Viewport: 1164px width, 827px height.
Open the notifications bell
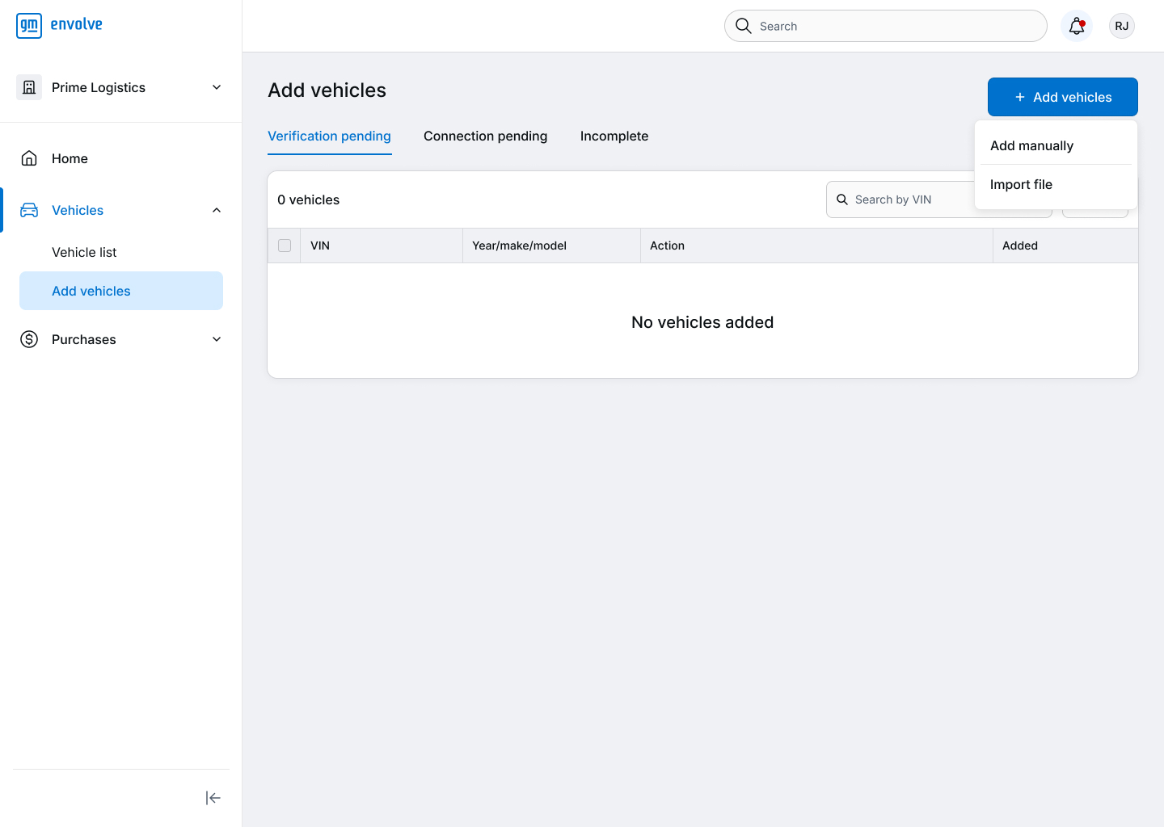pyautogui.click(x=1077, y=26)
